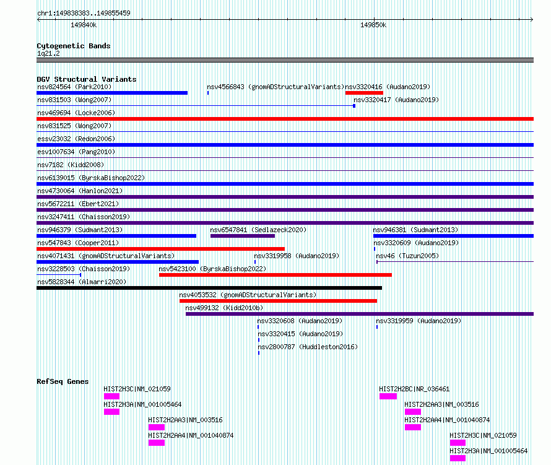551x465 pixels.
Task: Click the 1q21.2 band label
Action: [x=48, y=54]
